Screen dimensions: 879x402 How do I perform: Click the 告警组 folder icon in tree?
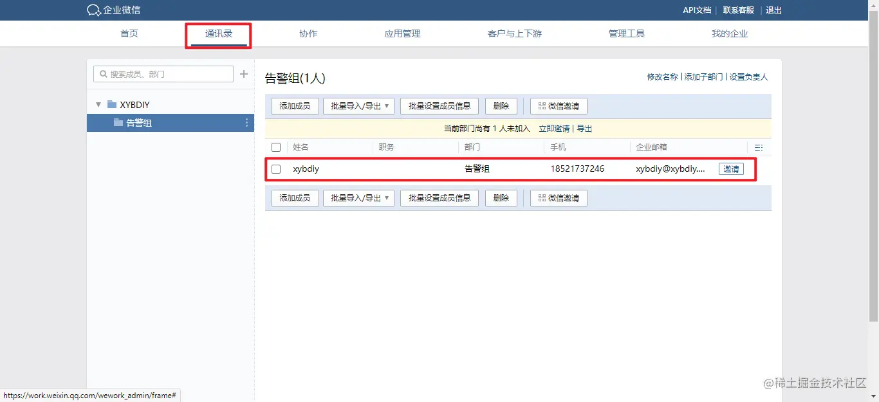118,123
